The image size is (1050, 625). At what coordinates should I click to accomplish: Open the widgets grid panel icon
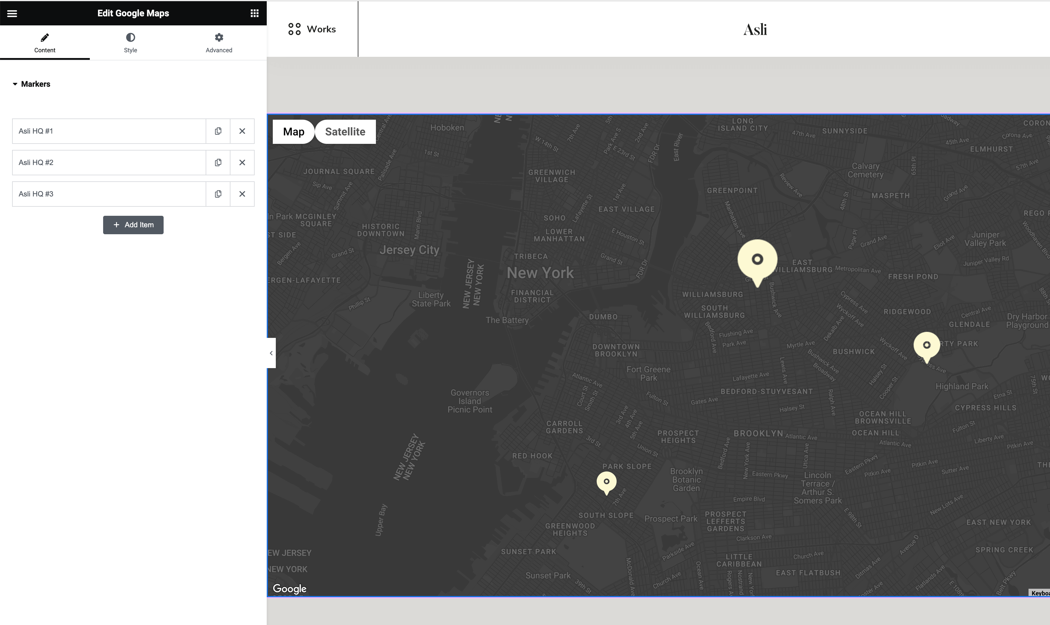tap(254, 14)
